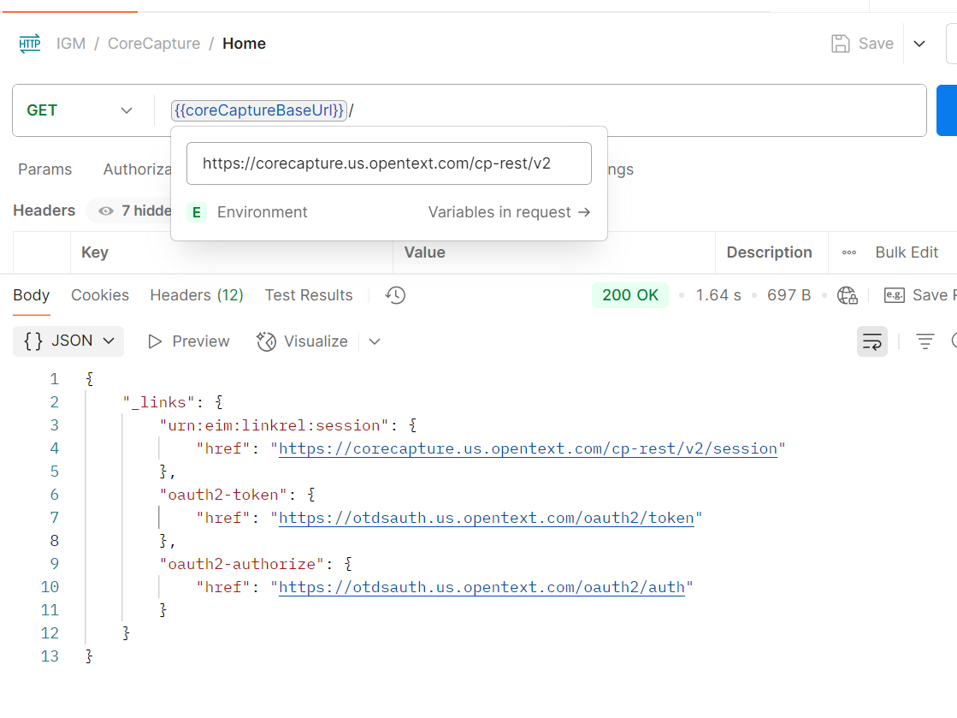Open the Params tab
957x718 pixels.
pos(45,169)
